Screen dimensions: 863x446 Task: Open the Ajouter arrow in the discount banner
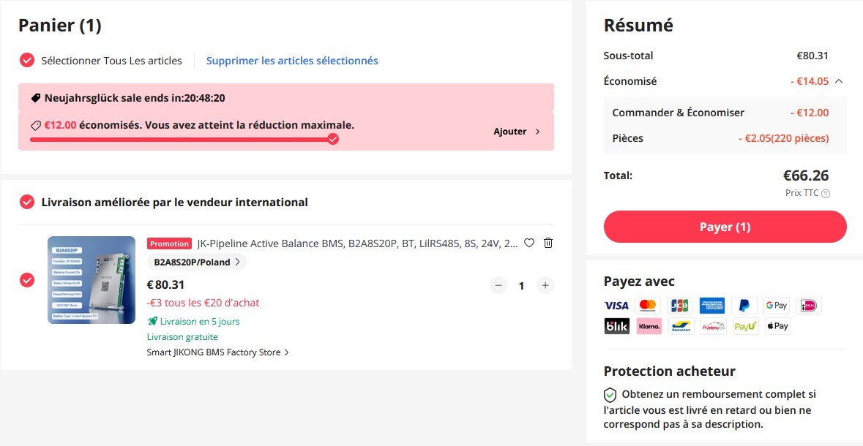click(518, 132)
